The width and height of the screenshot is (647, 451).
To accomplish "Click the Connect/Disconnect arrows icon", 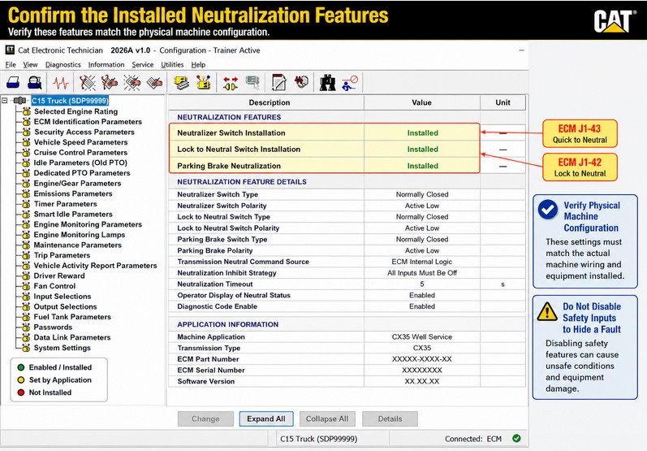I will point(231,83).
